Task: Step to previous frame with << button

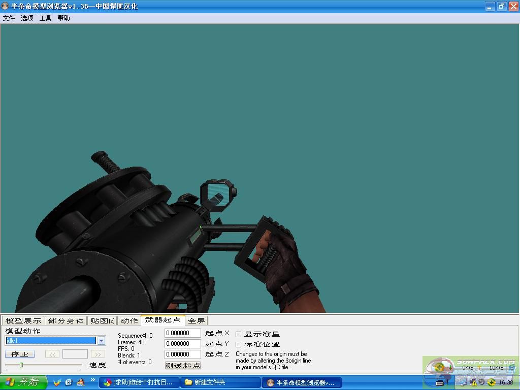Action: (52, 354)
